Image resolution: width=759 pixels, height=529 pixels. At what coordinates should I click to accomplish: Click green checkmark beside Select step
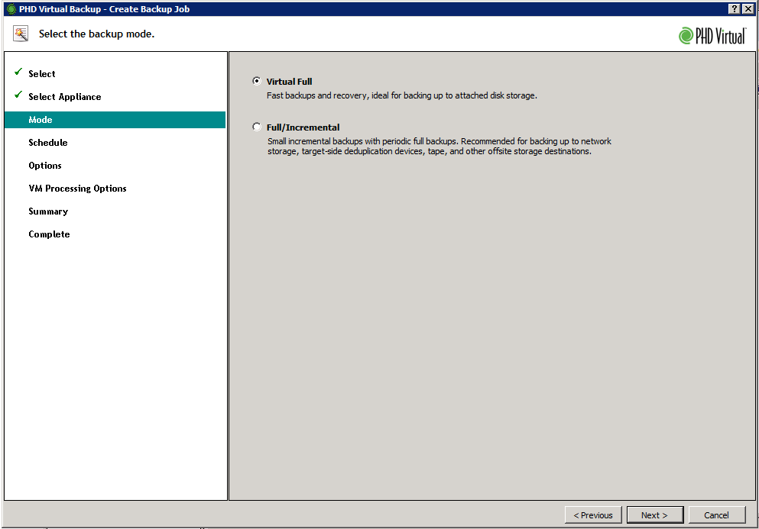tap(18, 72)
